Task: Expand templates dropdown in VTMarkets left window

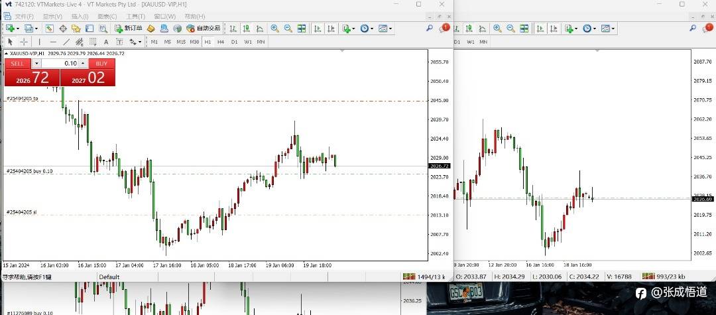Action: (x=390, y=29)
